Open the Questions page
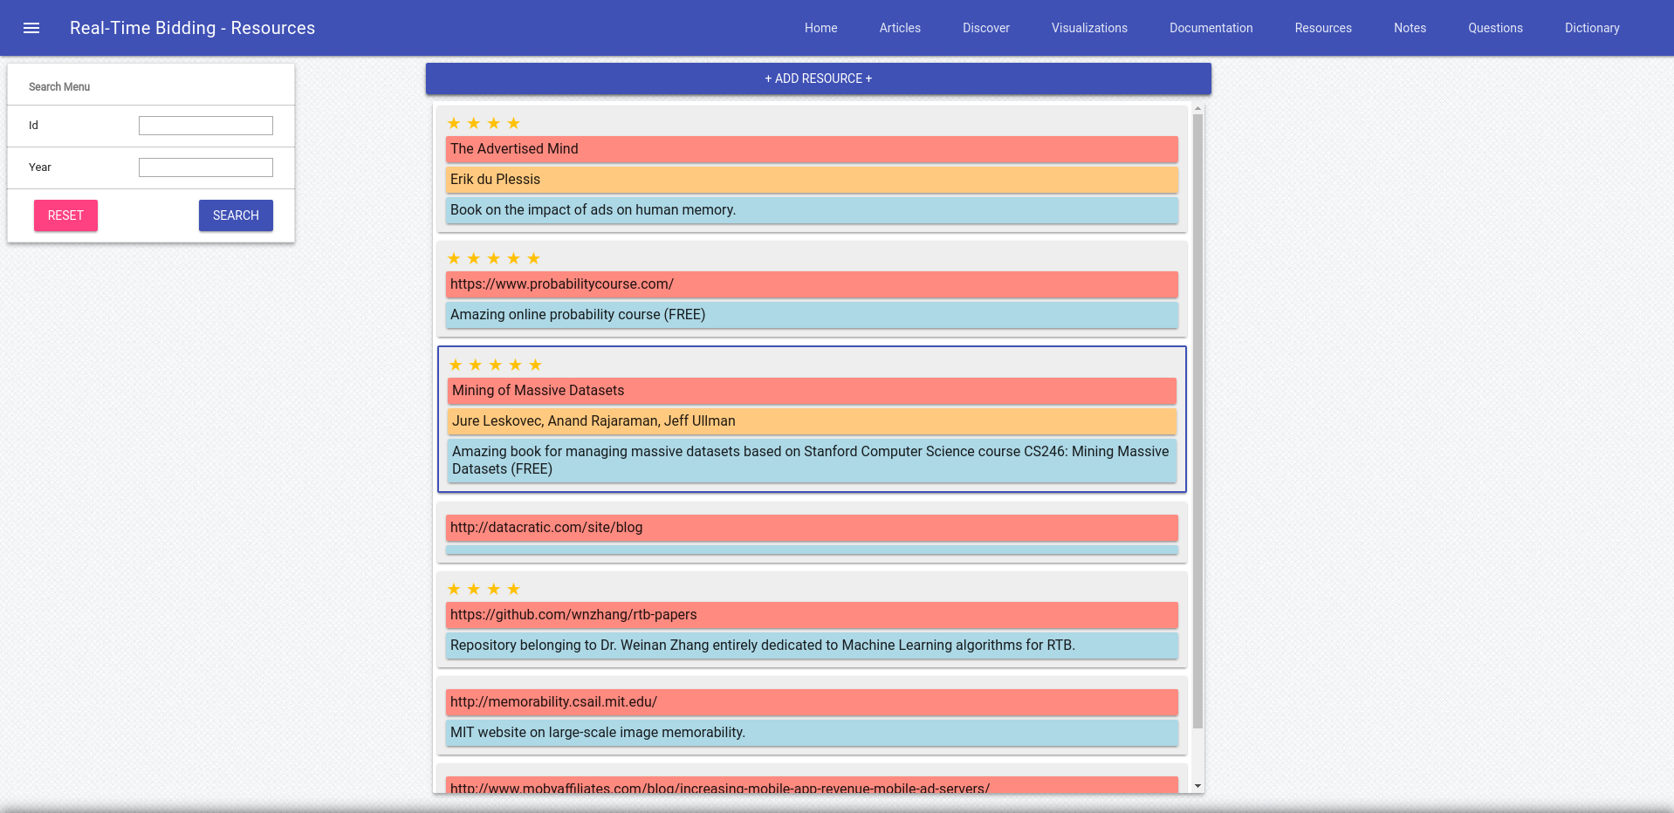The height and width of the screenshot is (813, 1674). point(1495,28)
